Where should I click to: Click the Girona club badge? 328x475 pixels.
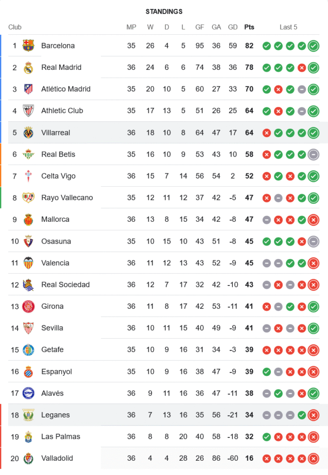coord(29,306)
